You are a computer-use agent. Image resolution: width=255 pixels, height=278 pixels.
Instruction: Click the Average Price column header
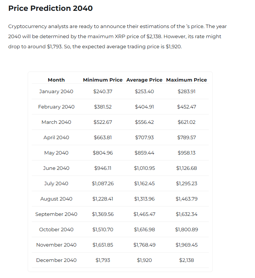tap(144, 80)
